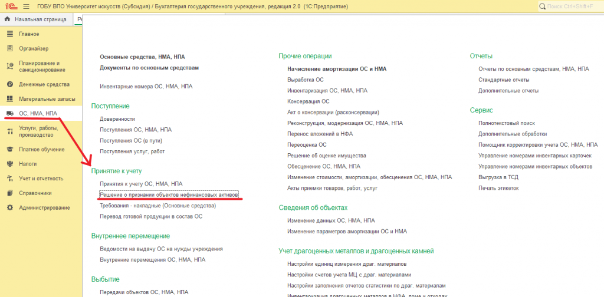604x297 pixels.
Task: Click the Денежные средства coin icon
Action: click(11, 84)
